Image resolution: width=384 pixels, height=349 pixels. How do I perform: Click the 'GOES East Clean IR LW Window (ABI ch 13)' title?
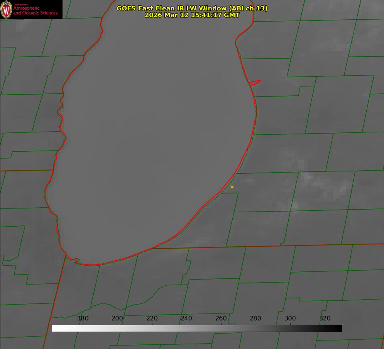(192, 8)
